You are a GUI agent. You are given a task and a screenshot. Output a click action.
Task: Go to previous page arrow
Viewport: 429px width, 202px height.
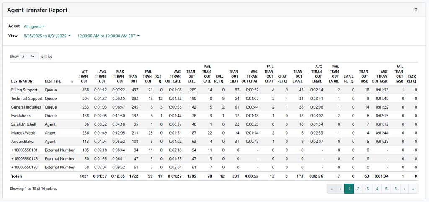[340, 189]
